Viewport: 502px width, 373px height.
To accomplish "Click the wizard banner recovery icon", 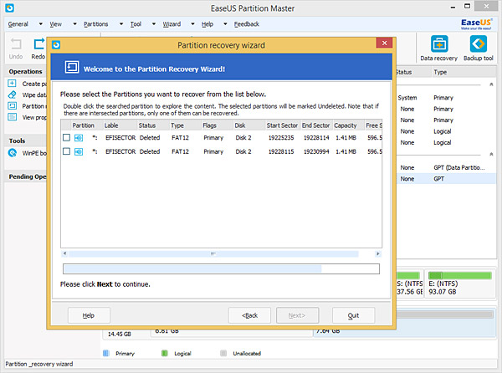I will coord(72,67).
